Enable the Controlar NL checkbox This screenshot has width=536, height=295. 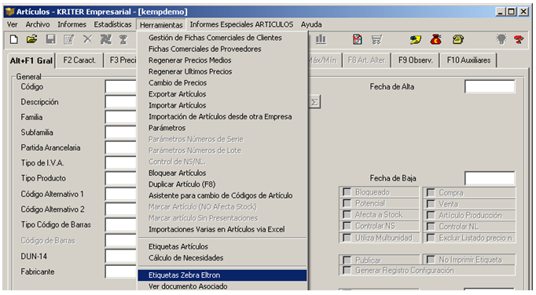tap(431, 227)
